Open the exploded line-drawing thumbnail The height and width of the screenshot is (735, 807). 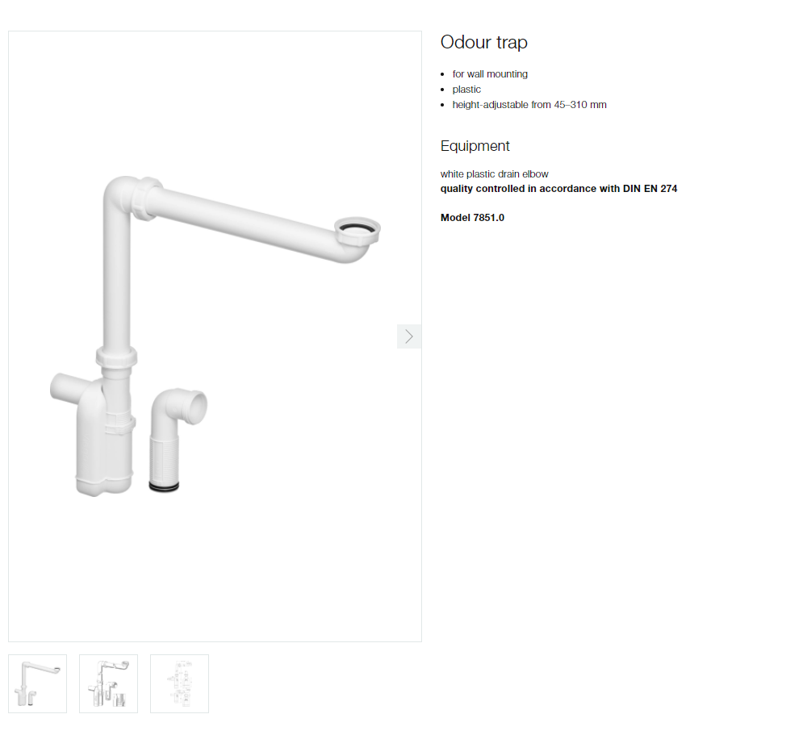[x=109, y=683]
